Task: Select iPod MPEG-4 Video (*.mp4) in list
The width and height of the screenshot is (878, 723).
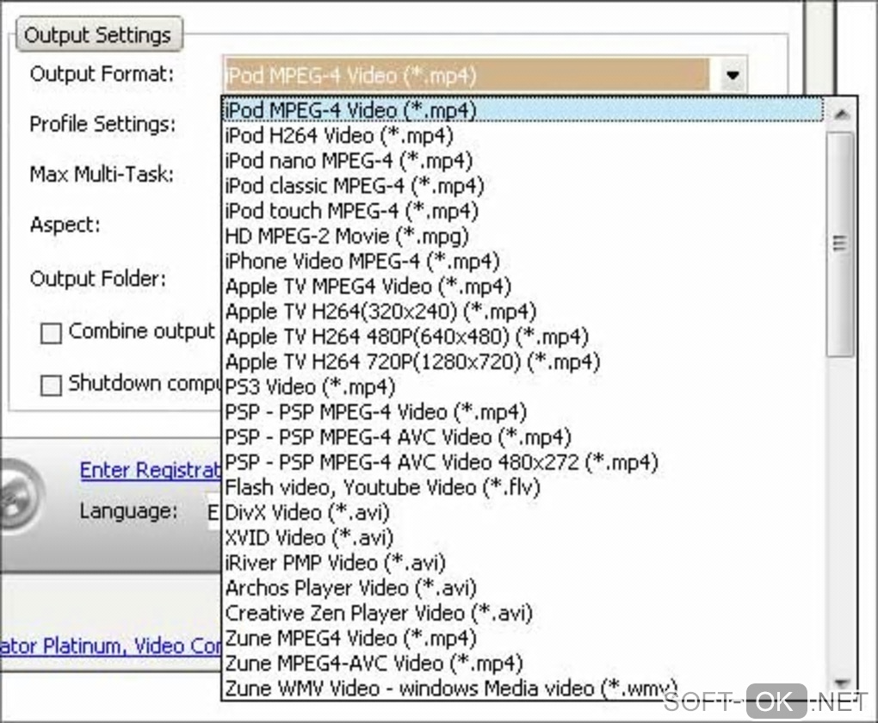Action: coord(523,110)
